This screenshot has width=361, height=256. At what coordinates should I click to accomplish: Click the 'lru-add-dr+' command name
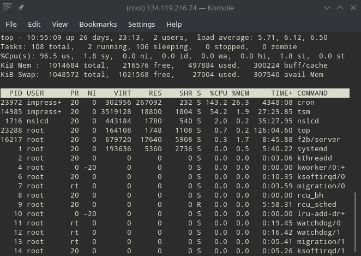click(x=321, y=214)
